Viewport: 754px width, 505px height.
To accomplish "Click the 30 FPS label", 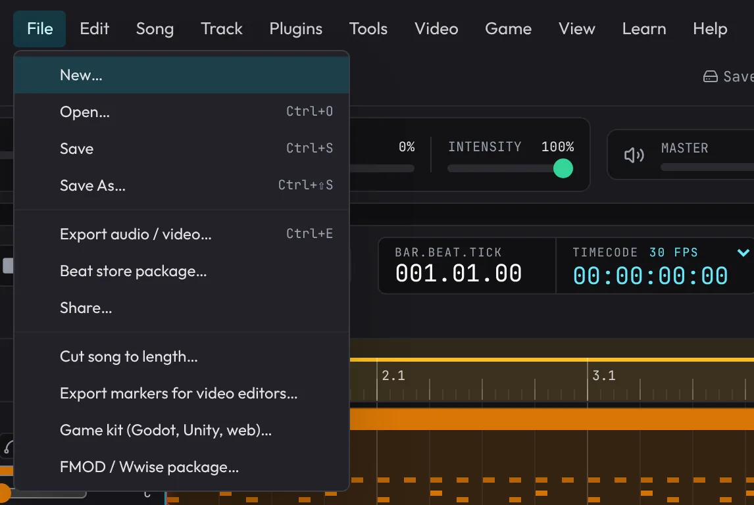I will coord(673,252).
